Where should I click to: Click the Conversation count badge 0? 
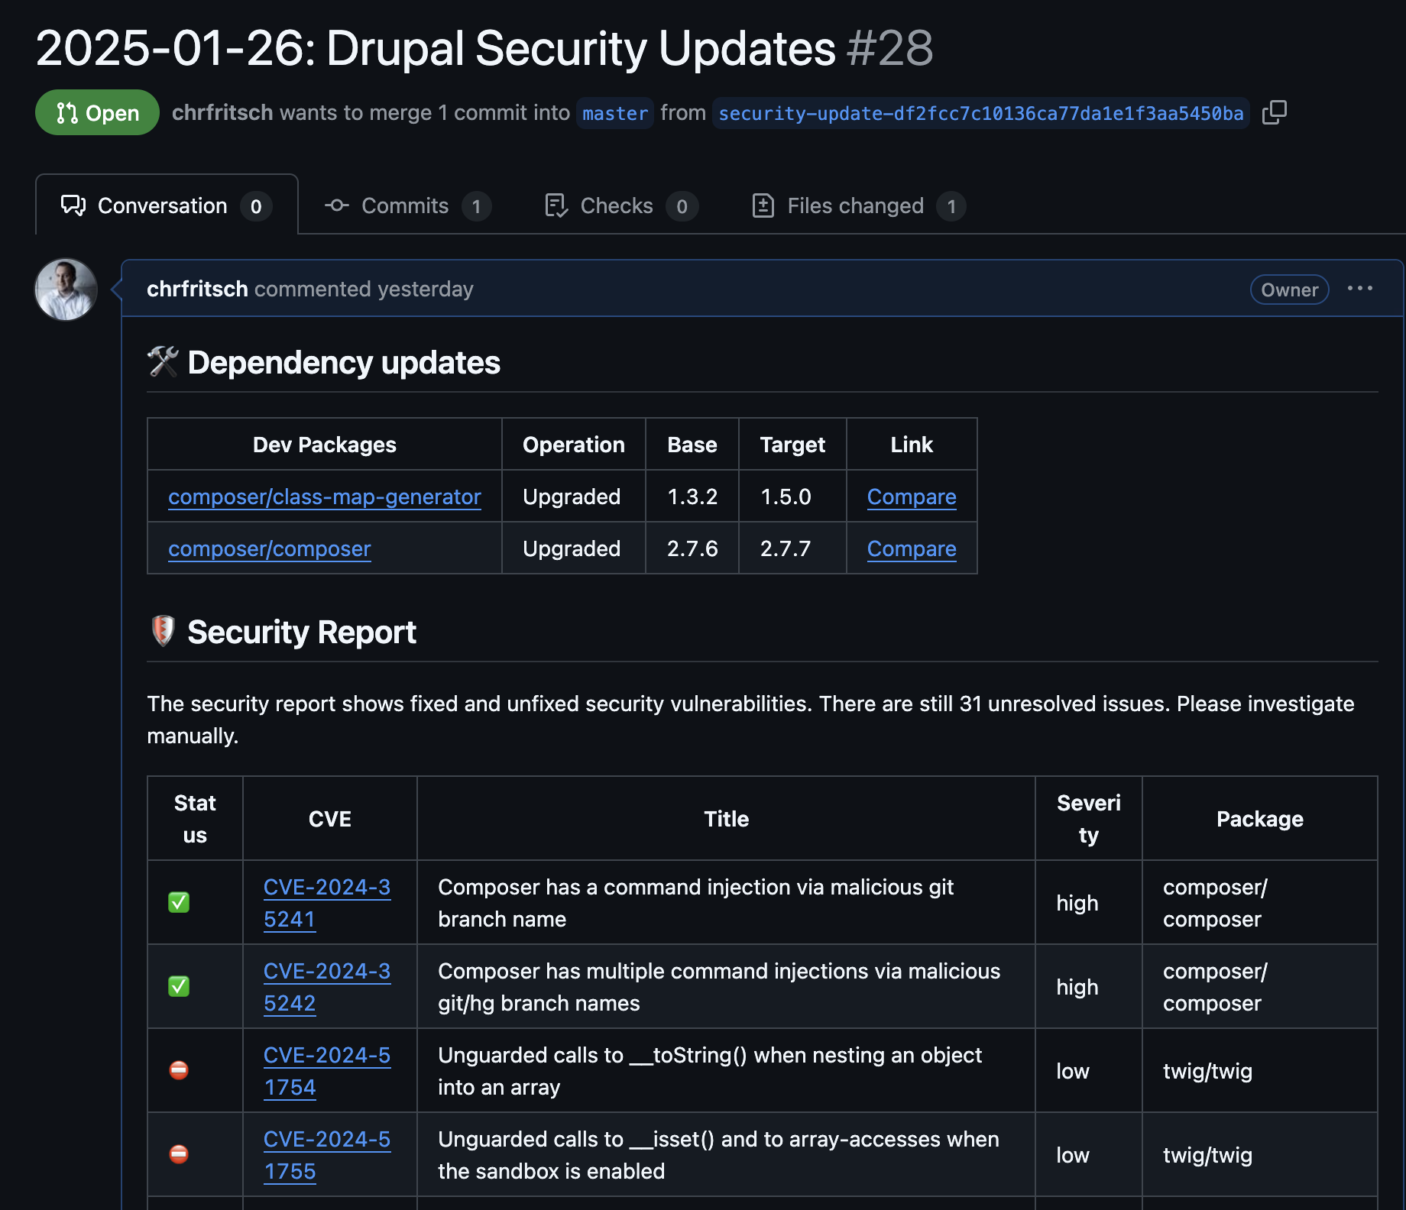point(256,206)
